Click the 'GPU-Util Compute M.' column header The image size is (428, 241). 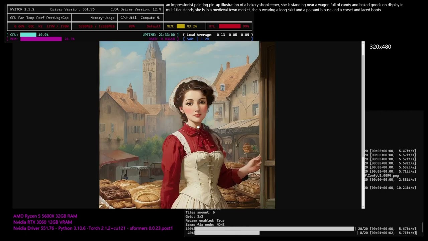coord(140,18)
